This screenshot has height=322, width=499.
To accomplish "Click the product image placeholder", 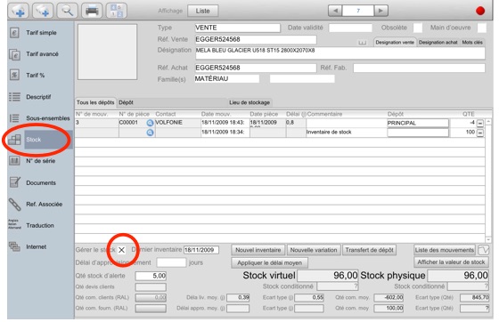I will click(108, 52).
